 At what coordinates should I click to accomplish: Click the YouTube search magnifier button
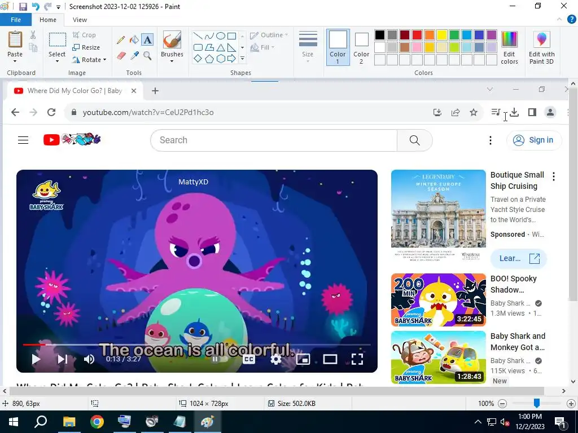415,140
